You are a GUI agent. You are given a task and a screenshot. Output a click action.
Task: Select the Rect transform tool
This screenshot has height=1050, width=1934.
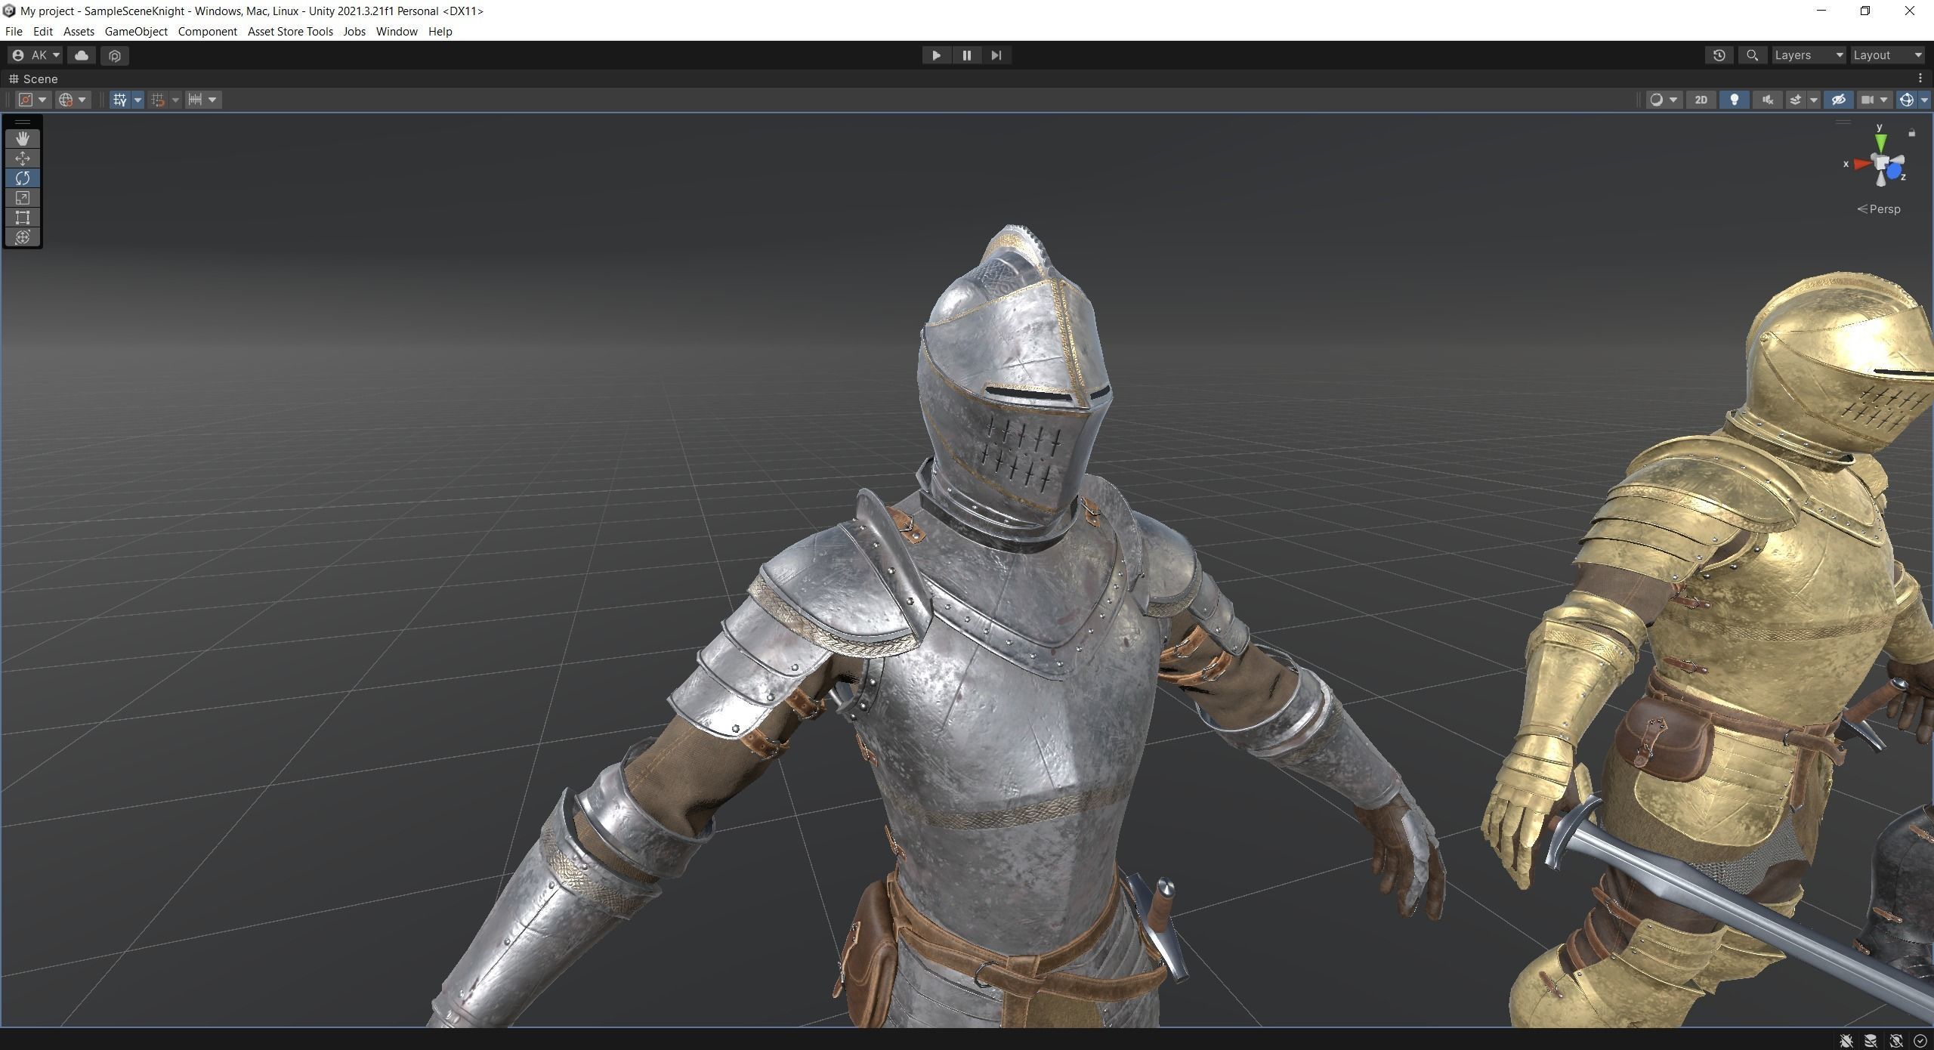[x=23, y=218]
